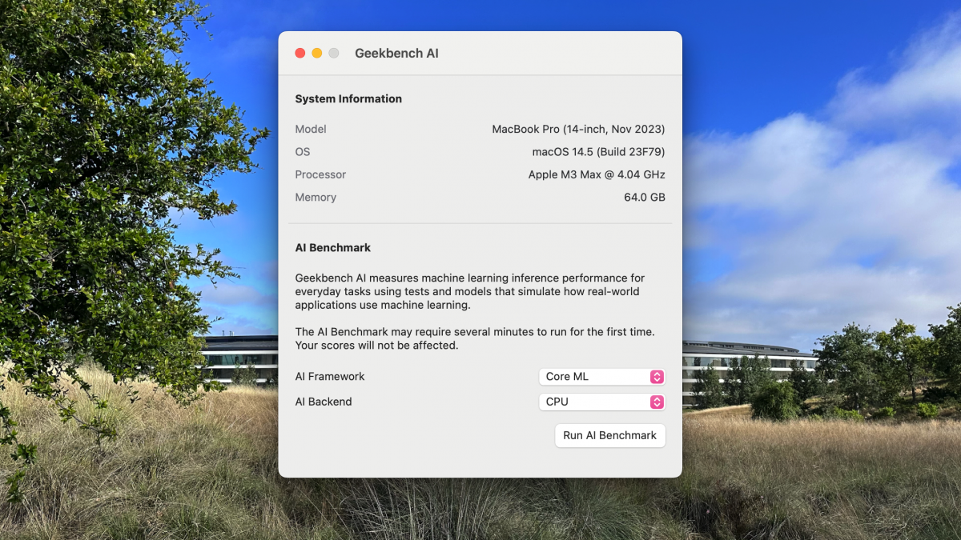Select the macOS 14.5 (Build 23F79) value
961x540 pixels.
point(598,152)
